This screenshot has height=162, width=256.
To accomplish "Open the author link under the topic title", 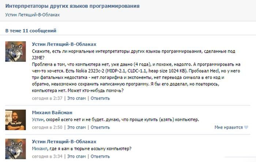I will (33, 15).
